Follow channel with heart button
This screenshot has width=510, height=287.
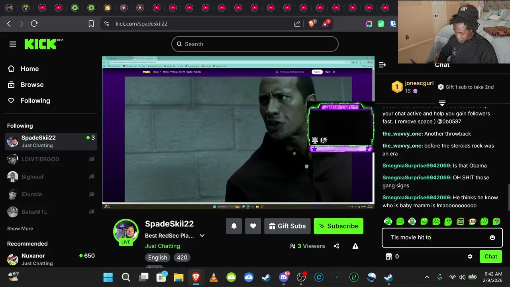253,226
